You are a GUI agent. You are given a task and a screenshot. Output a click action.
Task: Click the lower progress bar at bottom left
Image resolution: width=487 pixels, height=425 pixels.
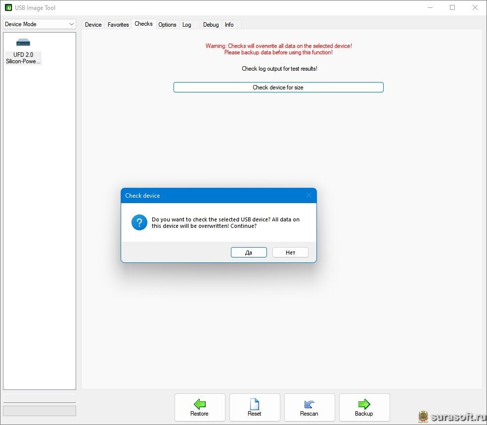[40, 411]
